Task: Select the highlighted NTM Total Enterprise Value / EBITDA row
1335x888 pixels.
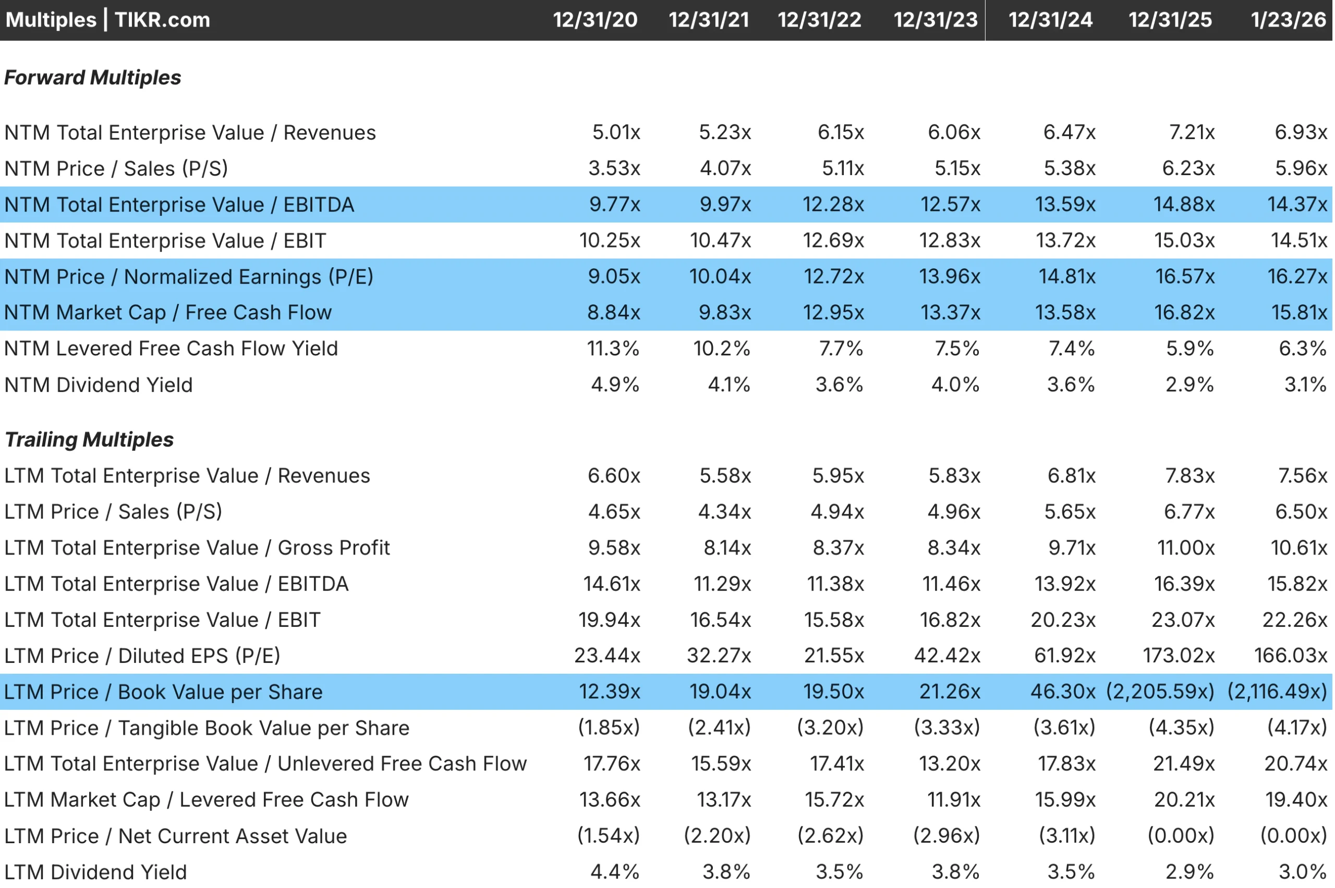Action: pos(179,204)
